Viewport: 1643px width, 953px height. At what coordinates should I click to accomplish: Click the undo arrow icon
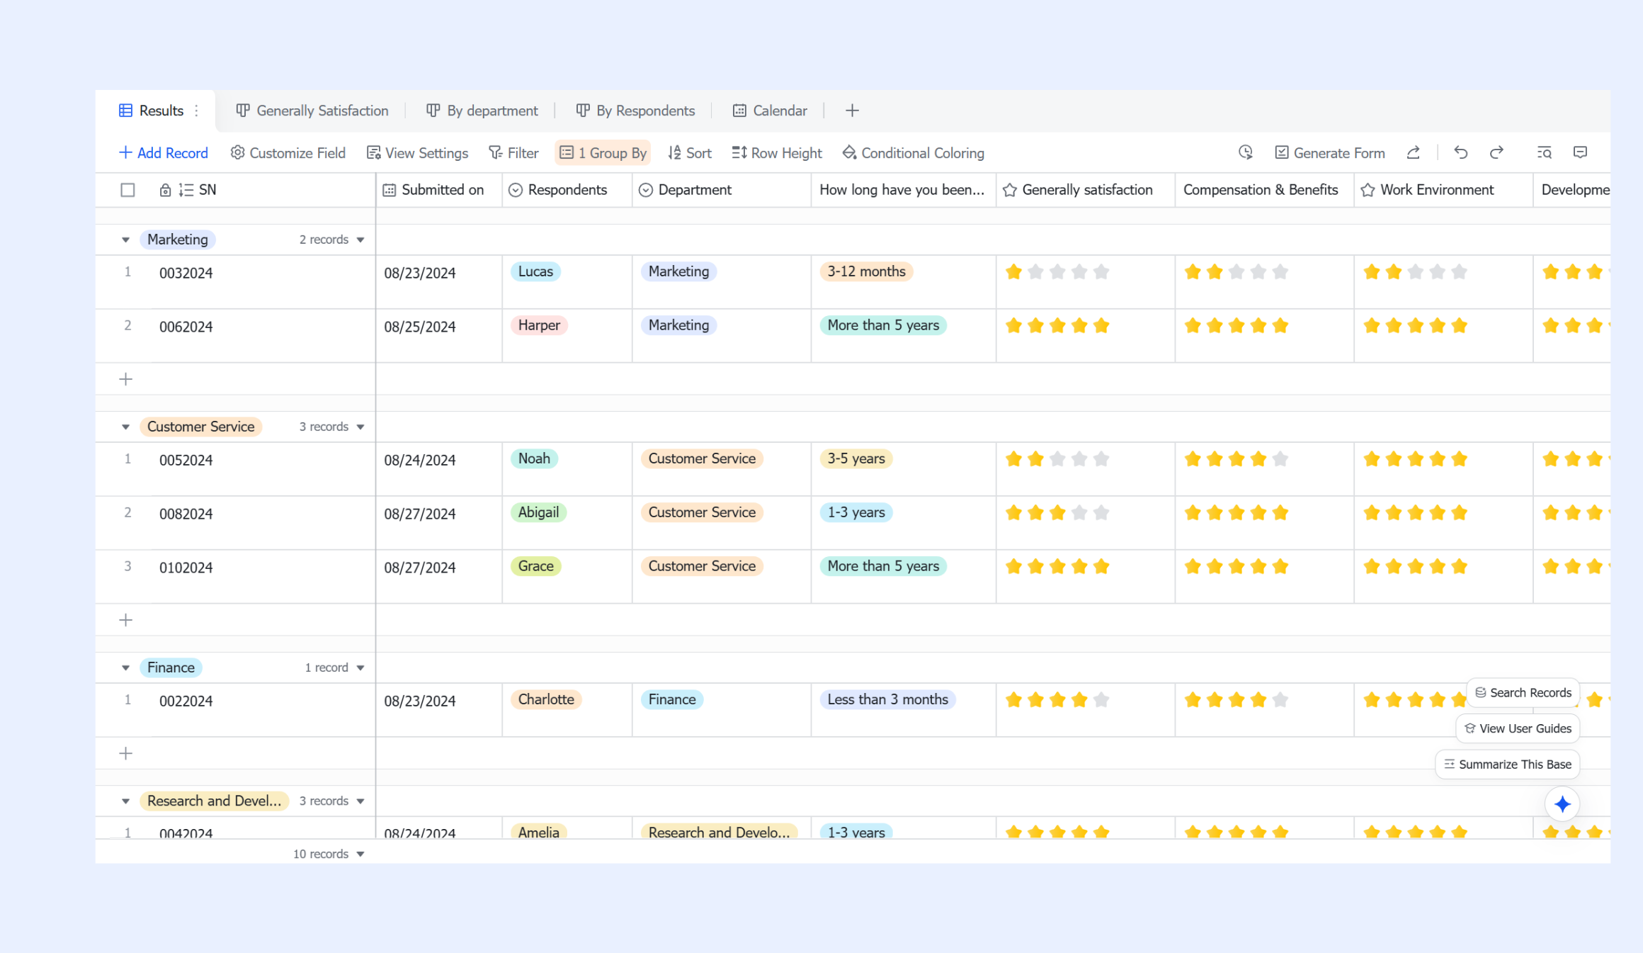[x=1460, y=152]
